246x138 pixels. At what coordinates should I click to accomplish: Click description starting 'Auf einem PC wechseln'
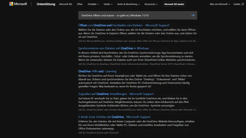pos(133,102)
